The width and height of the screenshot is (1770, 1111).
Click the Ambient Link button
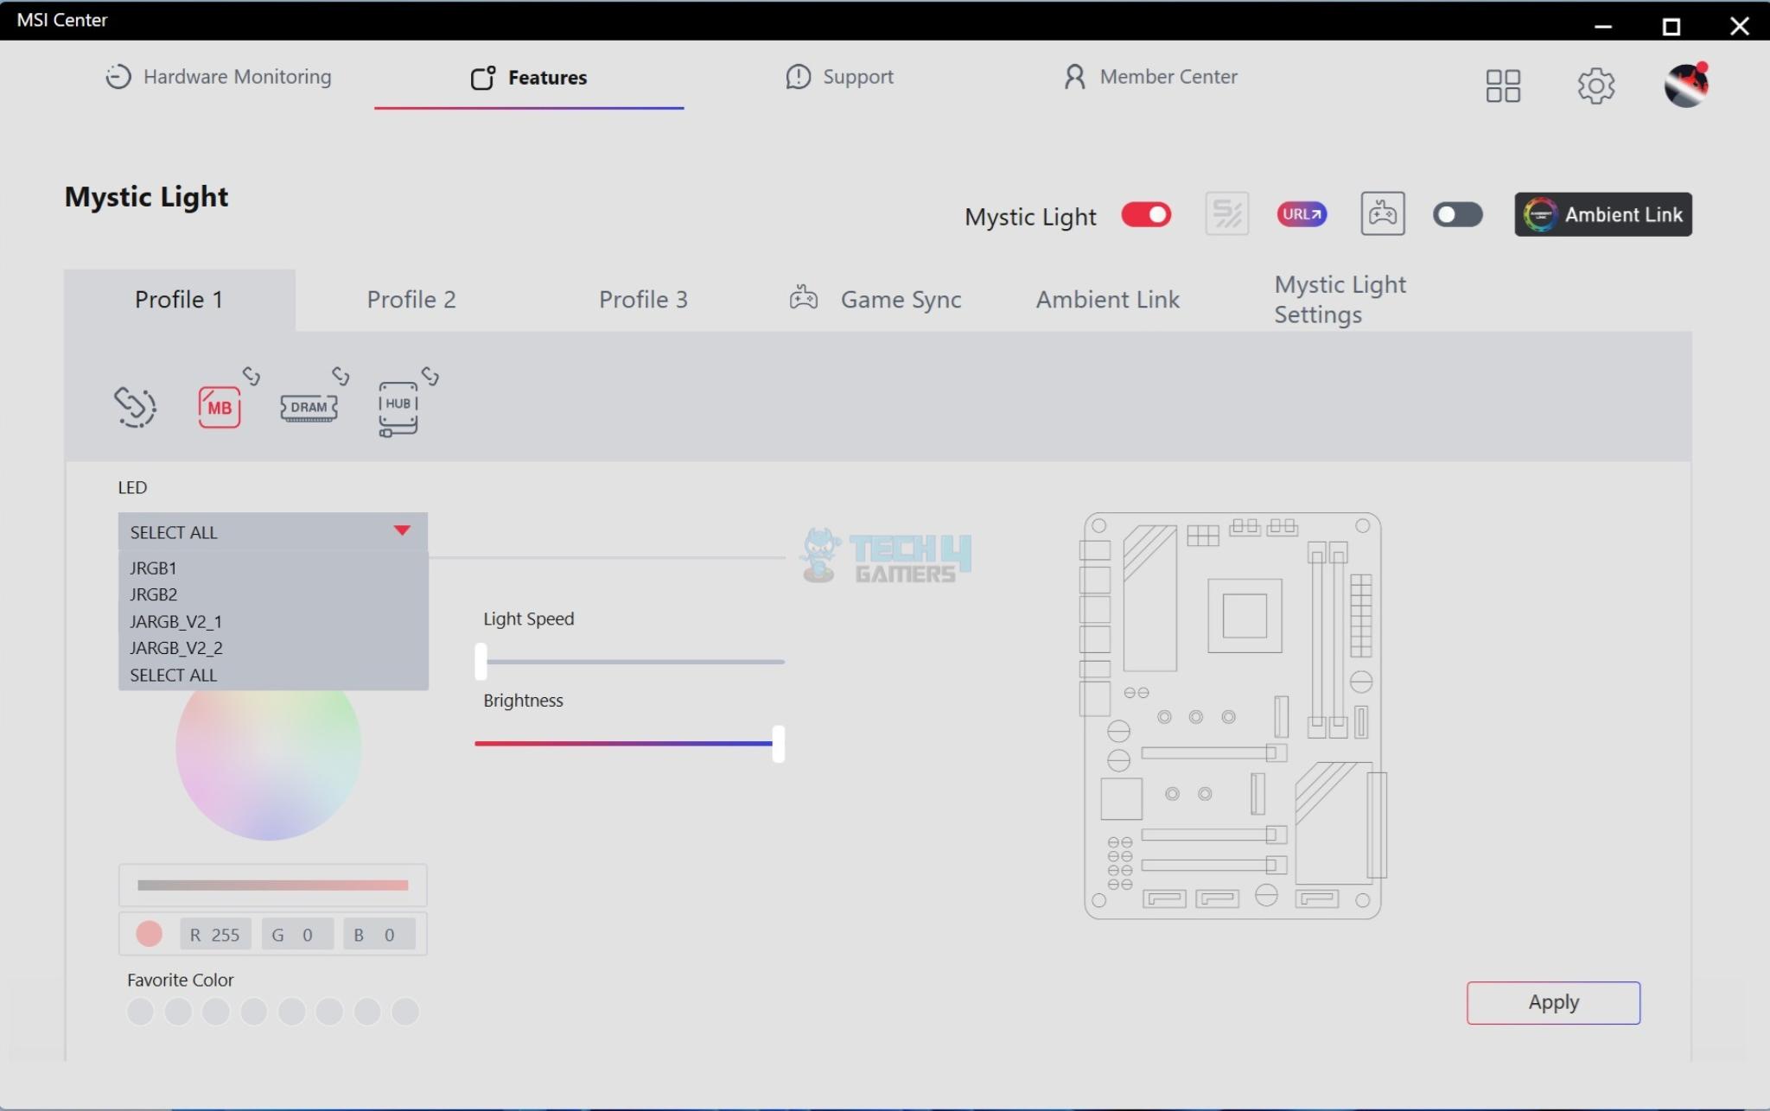click(1602, 214)
